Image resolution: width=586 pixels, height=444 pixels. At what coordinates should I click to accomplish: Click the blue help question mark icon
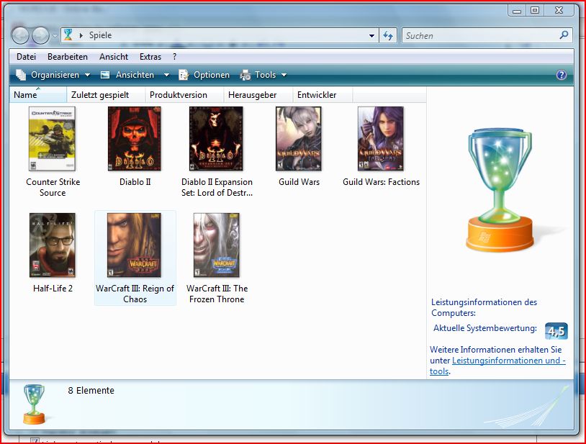point(562,75)
